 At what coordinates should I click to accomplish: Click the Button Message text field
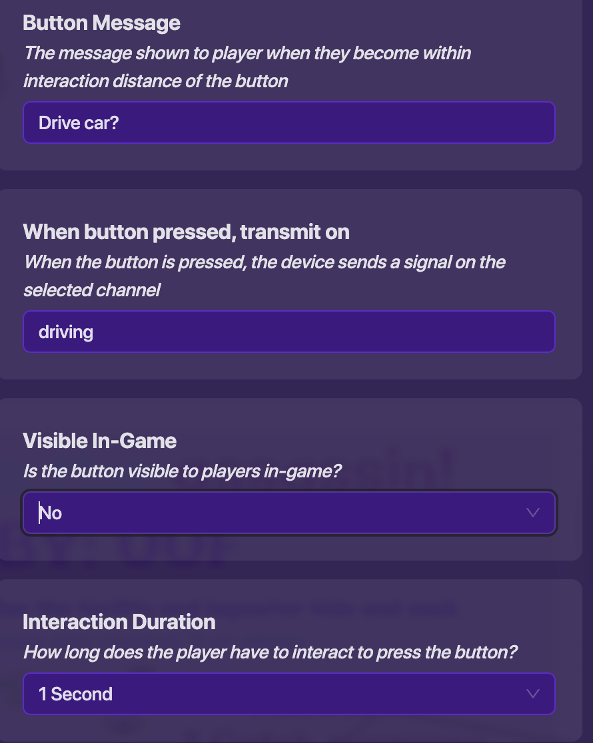[x=289, y=123]
